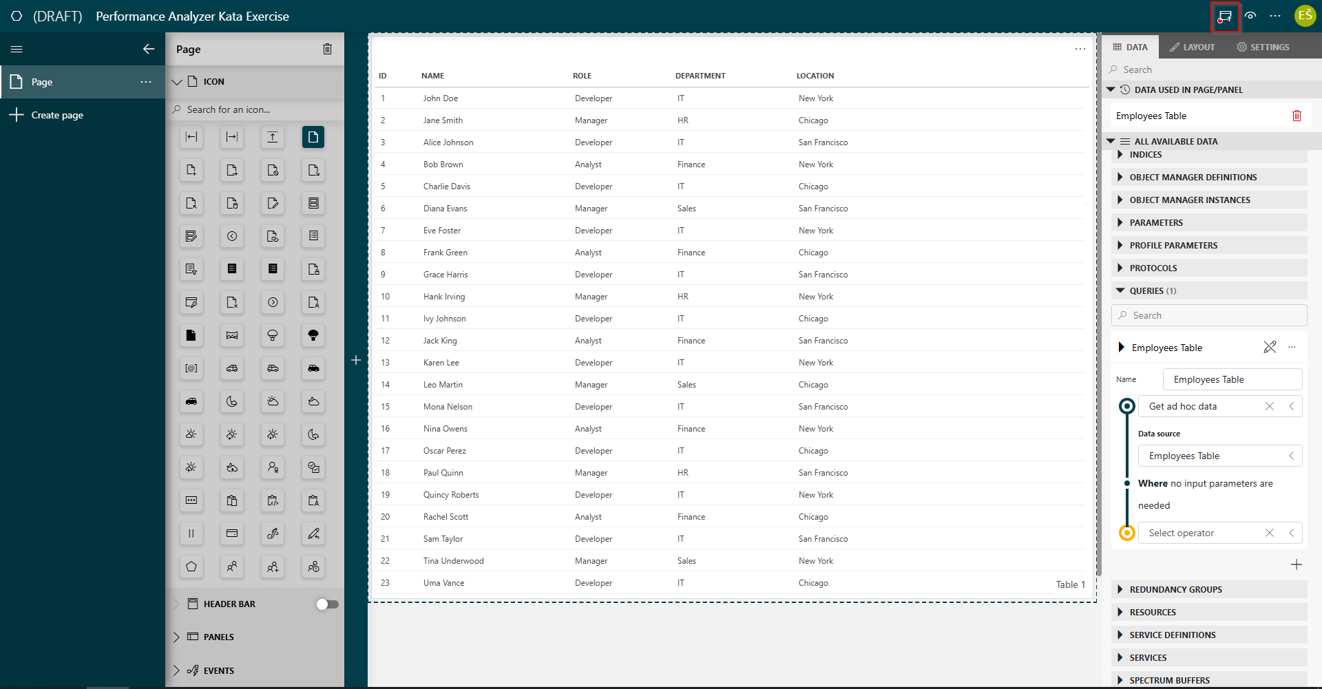Choose the circled left chevron icon
This screenshot has width=1322, height=689.
232,236
